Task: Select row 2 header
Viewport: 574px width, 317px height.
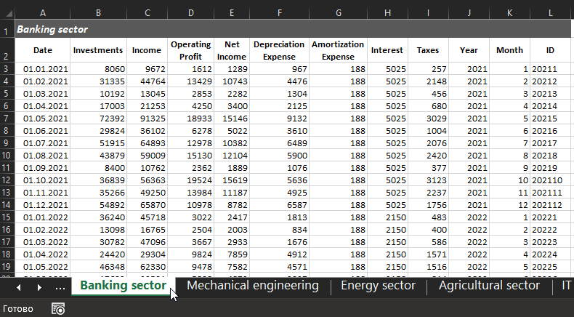Action: [7, 51]
